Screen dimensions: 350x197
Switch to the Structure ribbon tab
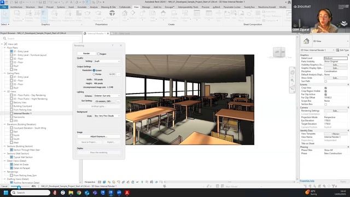[x=30, y=7]
